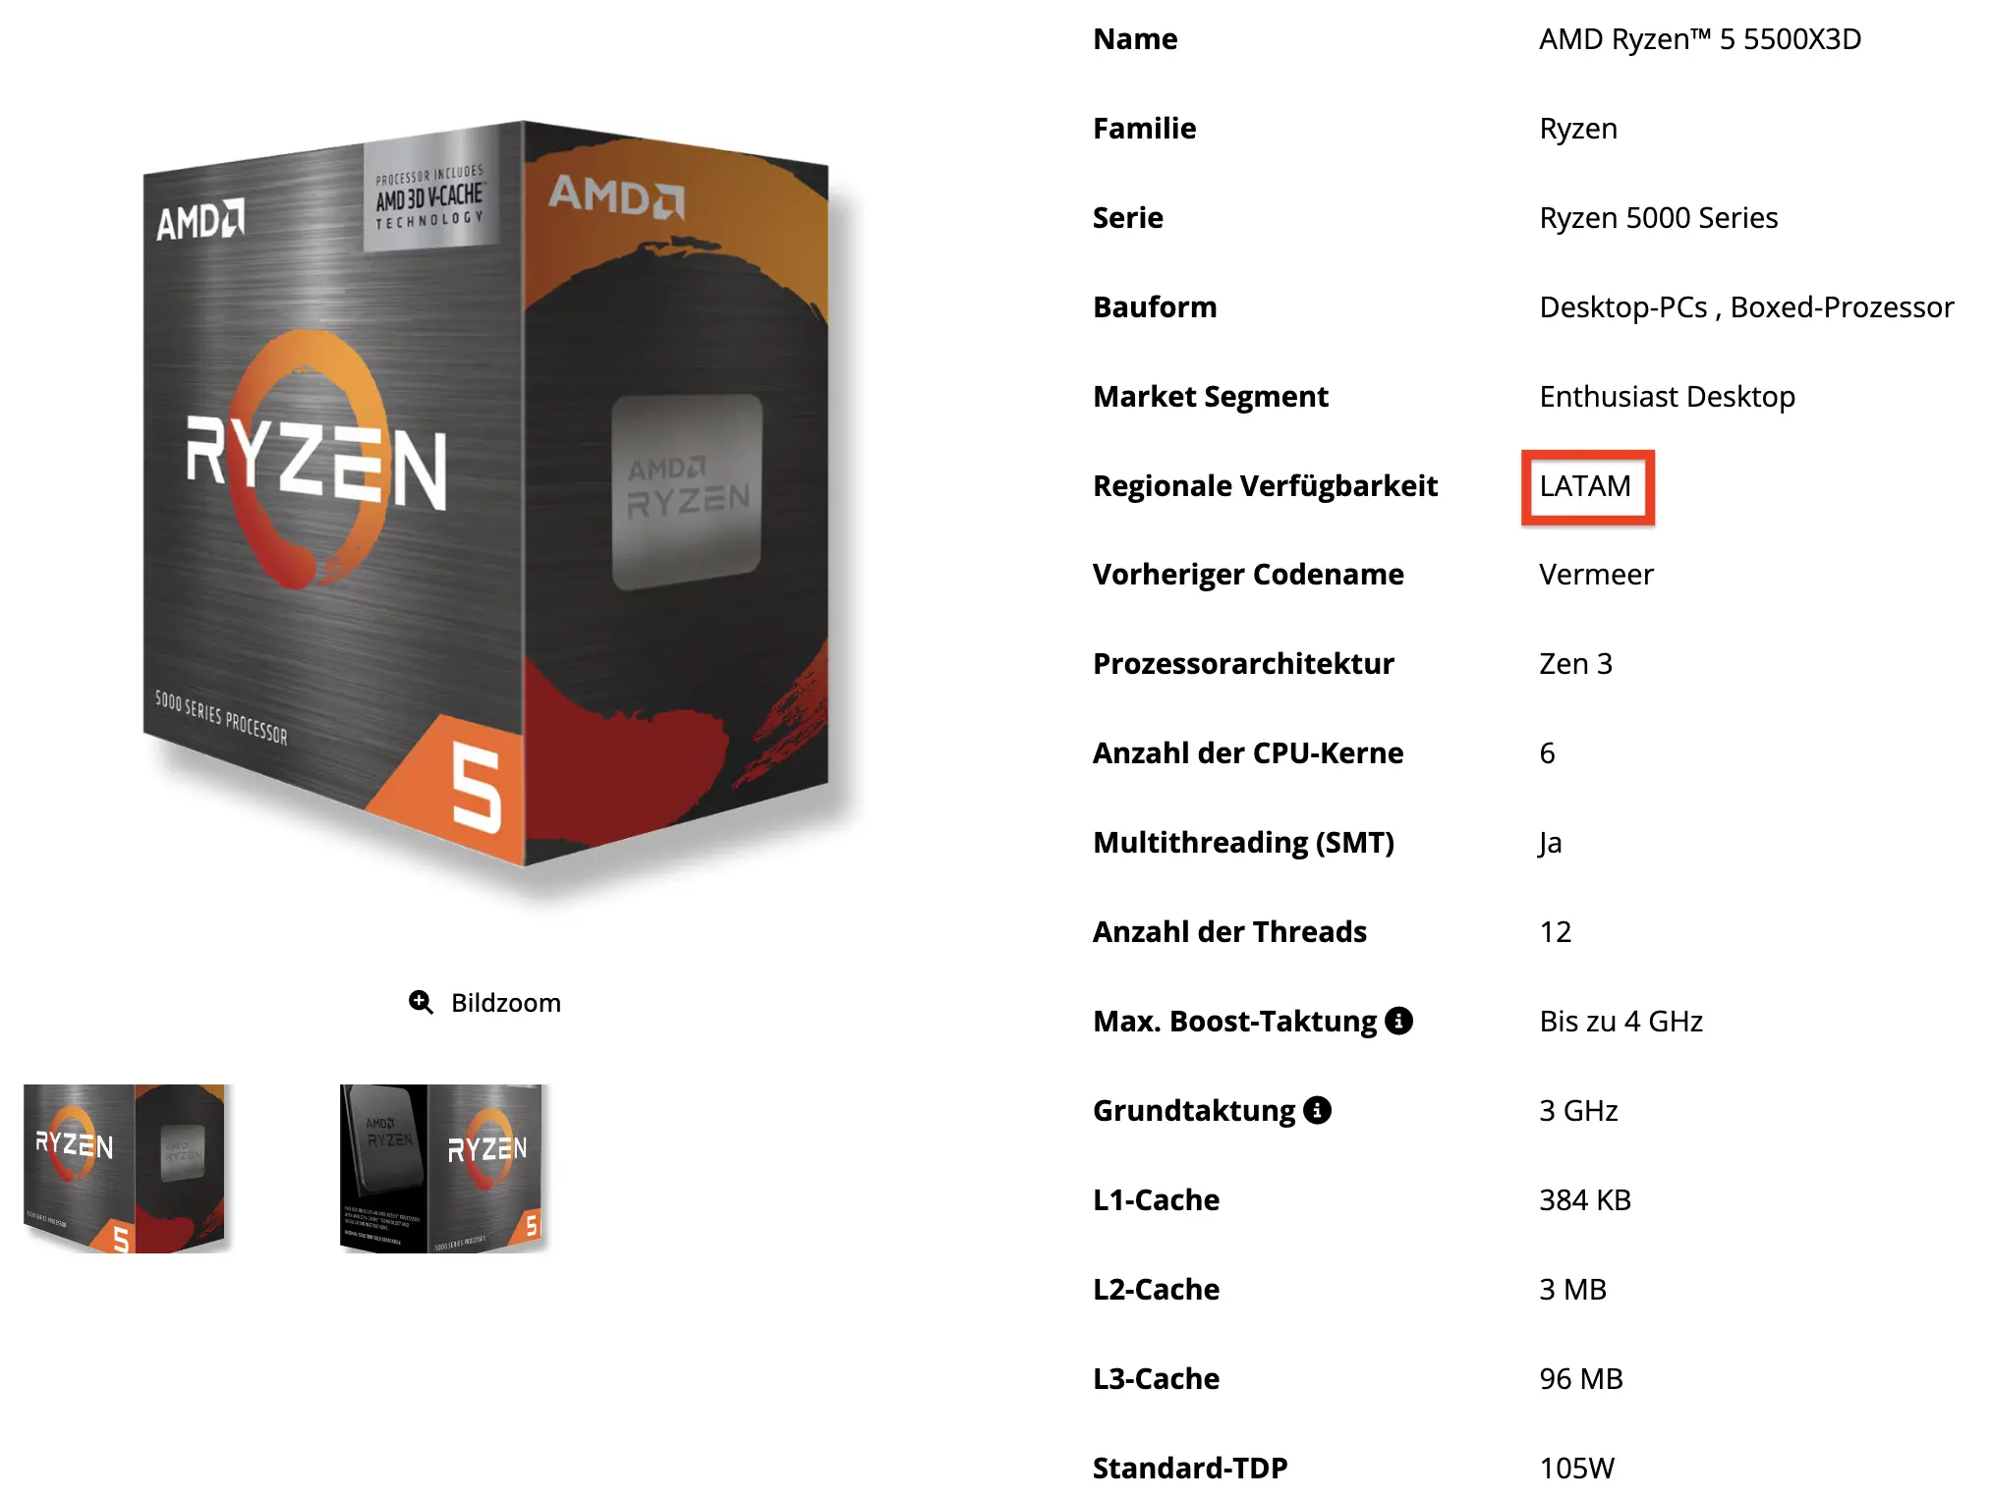Click the Zen 3 architecture value
This screenshot has width=1991, height=1499.
pos(1575,663)
